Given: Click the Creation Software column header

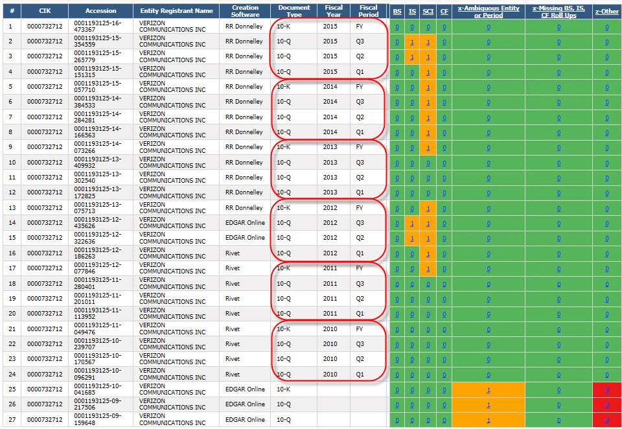Looking at the screenshot, I should tap(245, 11).
